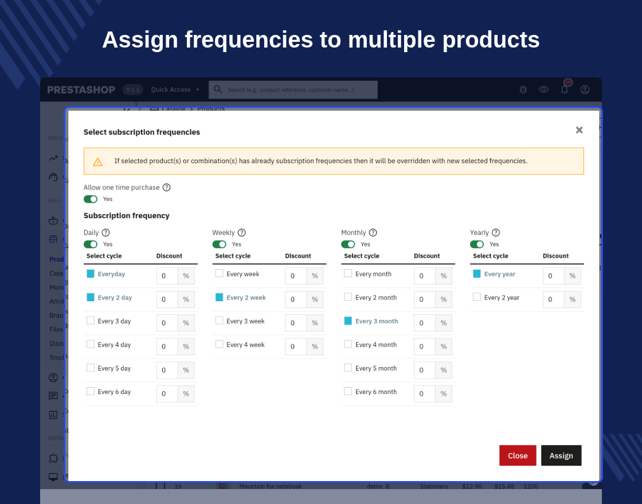Click the help icon beside Monthly
Screen dimensions: 642x504
click(373, 233)
